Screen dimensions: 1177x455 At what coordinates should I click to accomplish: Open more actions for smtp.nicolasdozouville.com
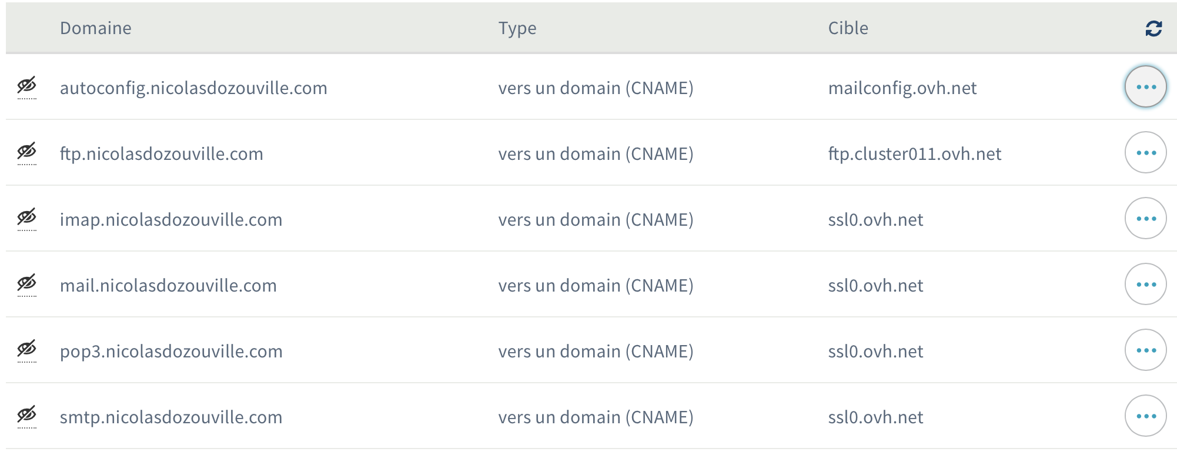tap(1145, 416)
